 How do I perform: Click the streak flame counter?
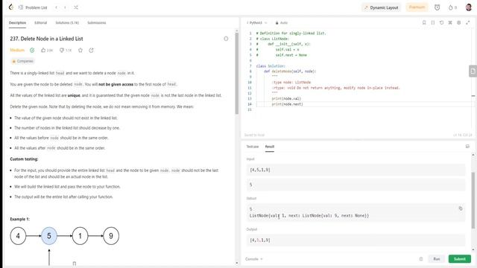(452, 7)
